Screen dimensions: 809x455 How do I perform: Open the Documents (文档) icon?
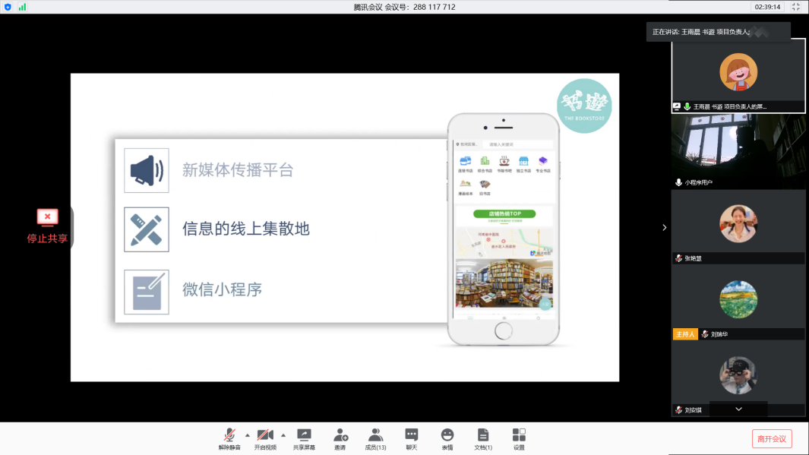coord(483,436)
